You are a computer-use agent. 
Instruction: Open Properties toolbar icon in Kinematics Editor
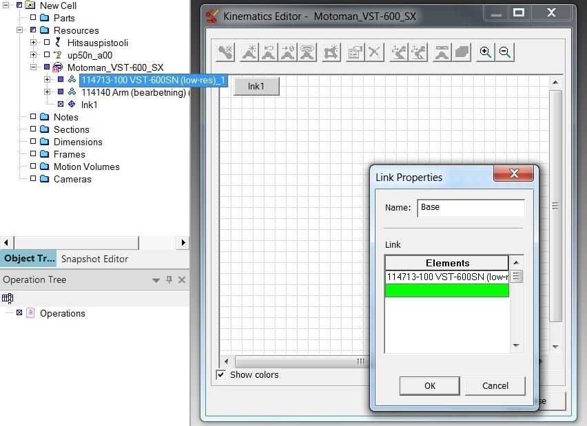point(355,52)
